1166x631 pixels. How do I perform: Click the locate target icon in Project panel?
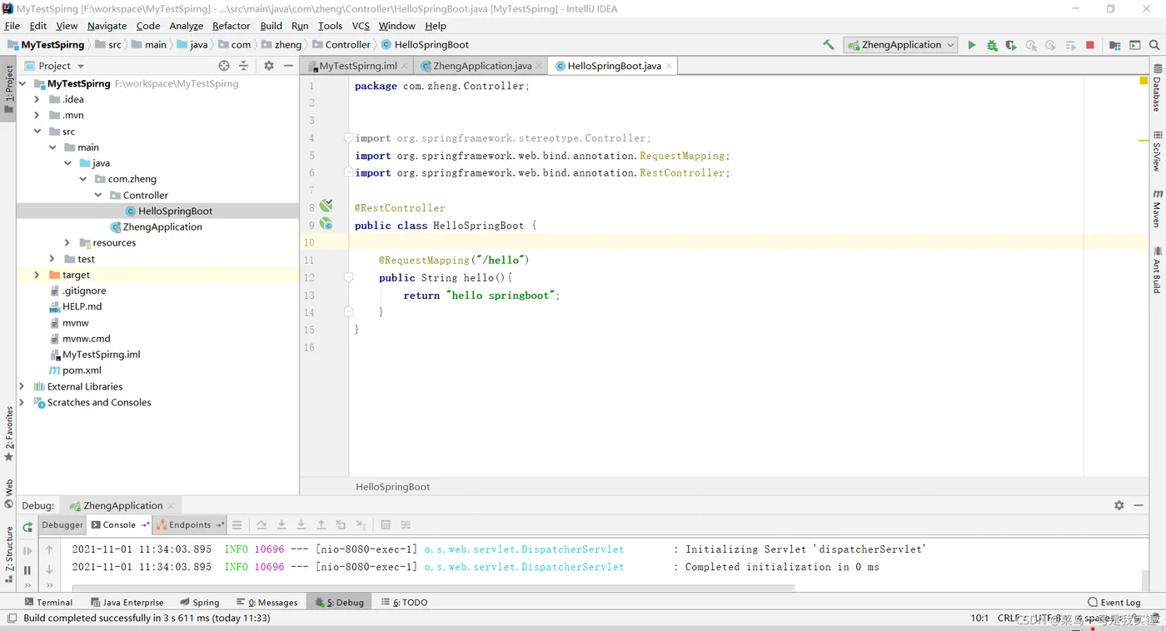pos(223,66)
